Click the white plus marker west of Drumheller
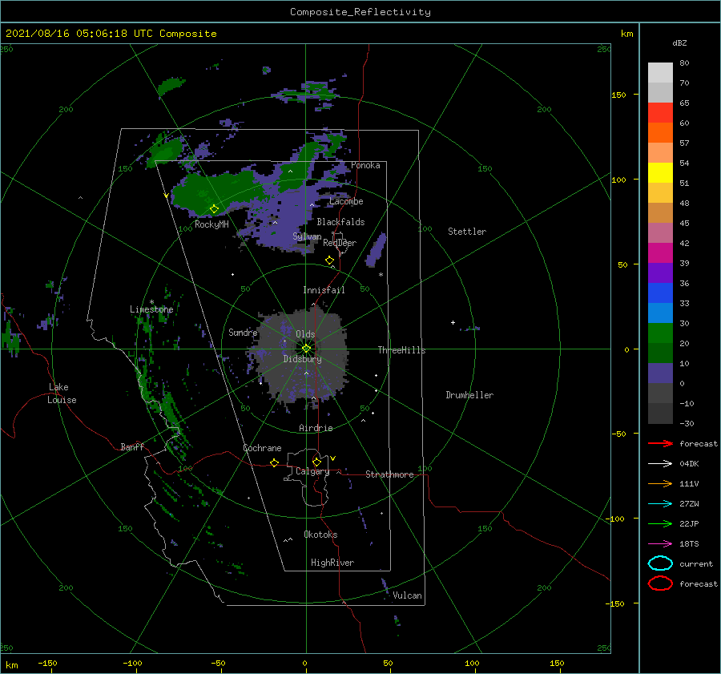The height and width of the screenshot is (674, 721). click(x=453, y=322)
